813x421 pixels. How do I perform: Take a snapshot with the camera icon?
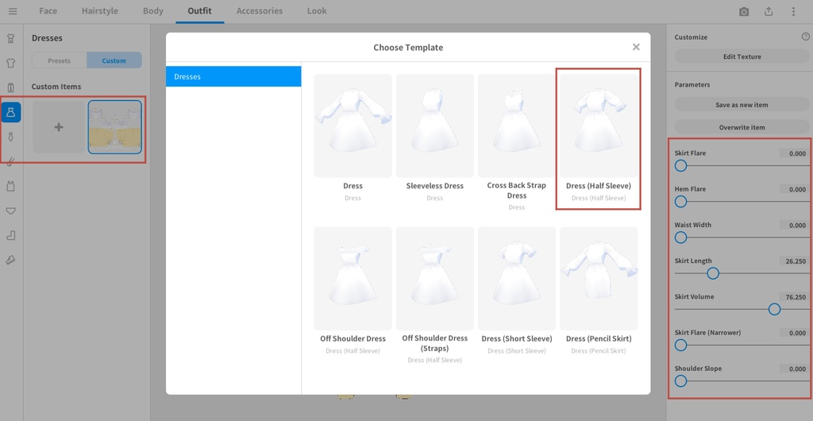[744, 11]
